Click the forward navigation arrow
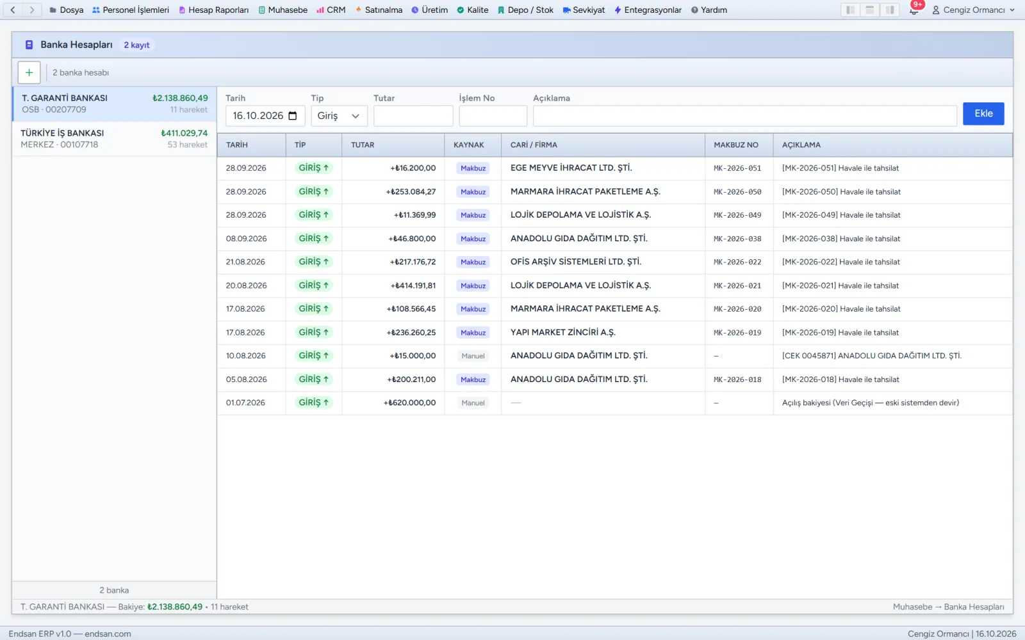This screenshot has width=1025, height=640. pyautogui.click(x=31, y=10)
